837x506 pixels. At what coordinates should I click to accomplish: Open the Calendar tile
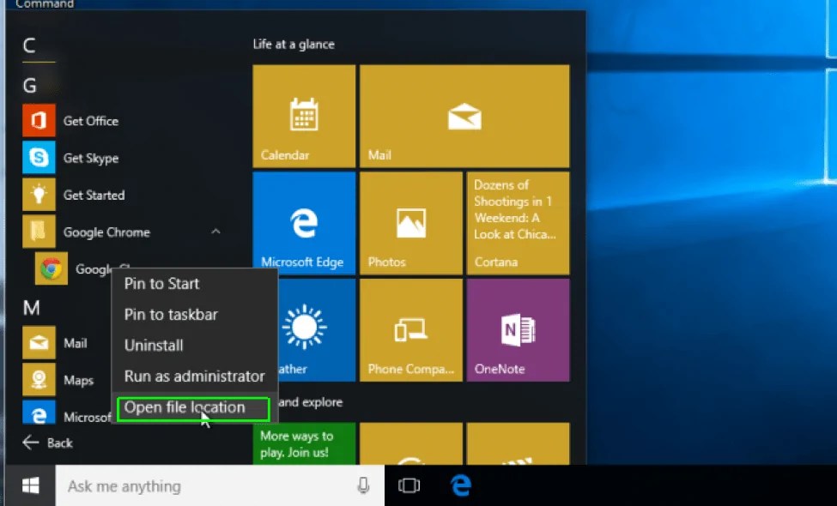pyautogui.click(x=303, y=116)
